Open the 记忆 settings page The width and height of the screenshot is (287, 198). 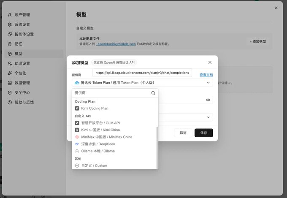click(x=34, y=44)
